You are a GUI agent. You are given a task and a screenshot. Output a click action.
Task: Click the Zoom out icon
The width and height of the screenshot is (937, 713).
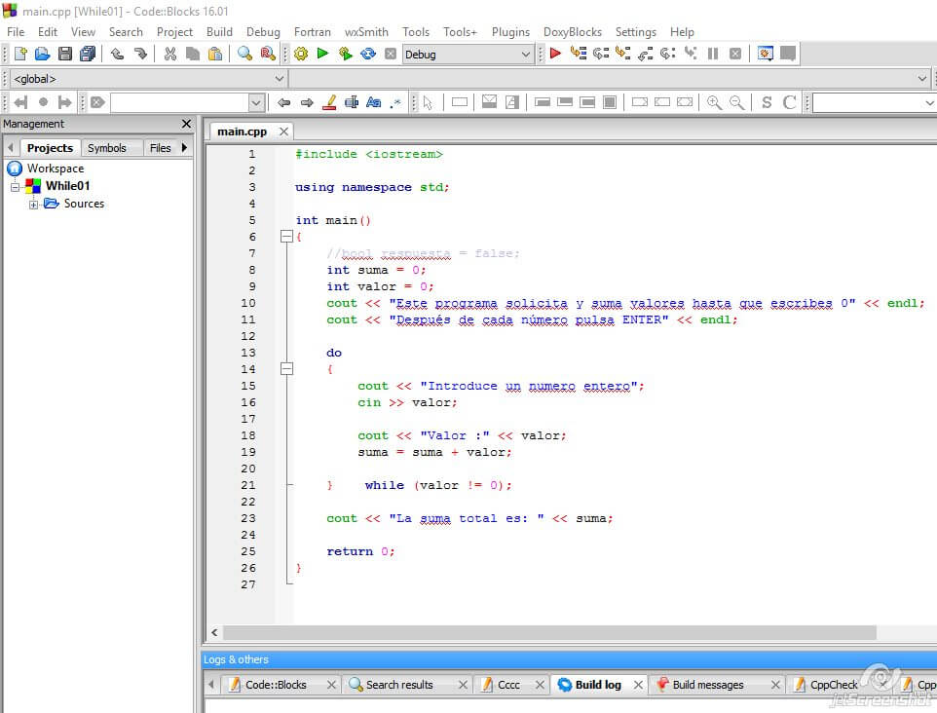point(736,102)
